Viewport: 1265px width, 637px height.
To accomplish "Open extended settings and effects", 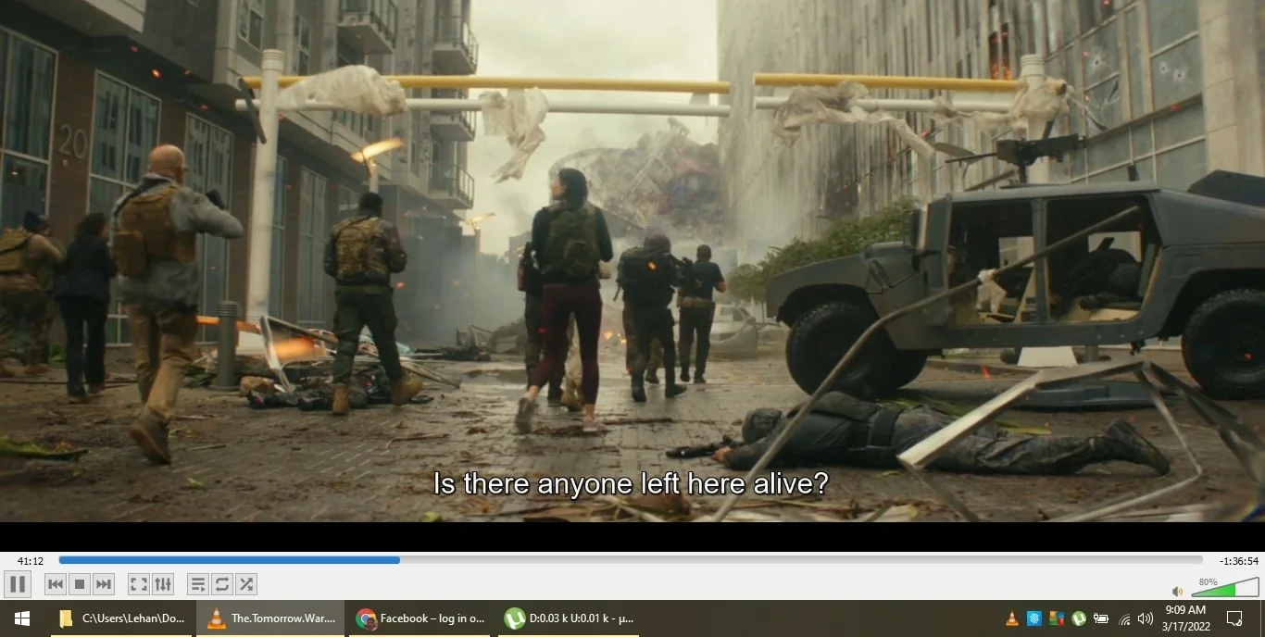I will [163, 584].
